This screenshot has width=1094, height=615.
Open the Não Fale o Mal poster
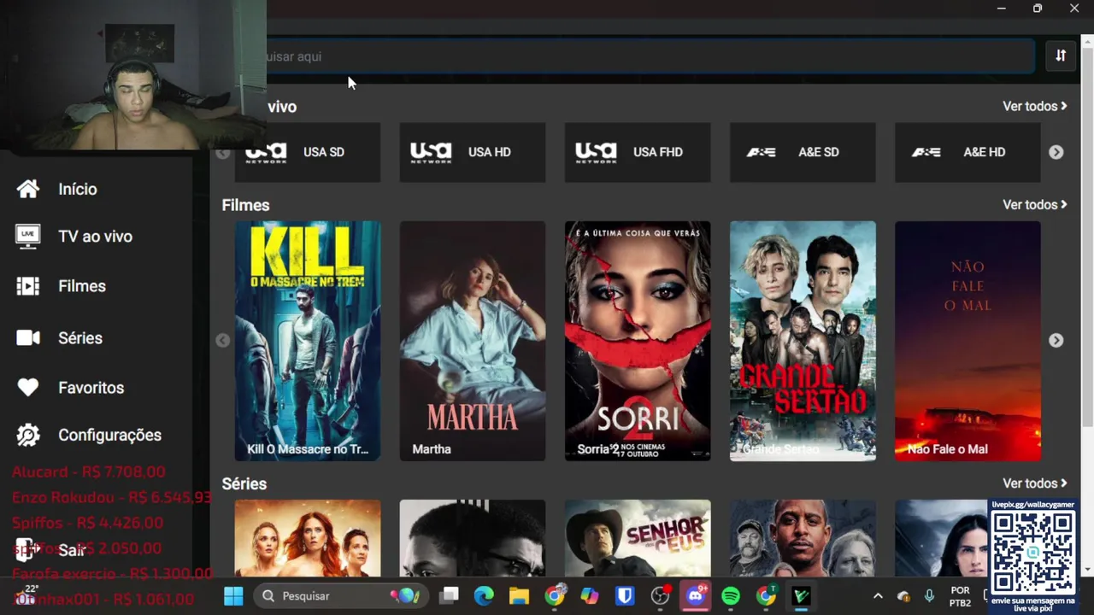pyautogui.click(x=968, y=341)
